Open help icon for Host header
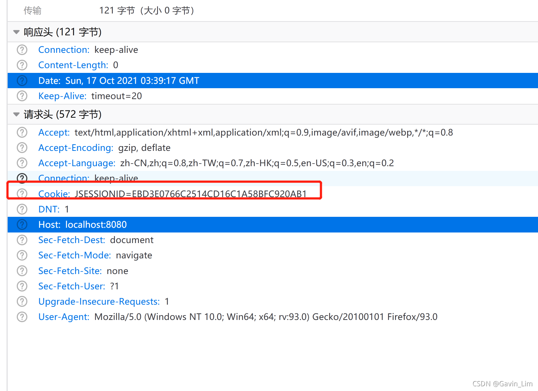This screenshot has height=391, width=538. (x=22, y=224)
